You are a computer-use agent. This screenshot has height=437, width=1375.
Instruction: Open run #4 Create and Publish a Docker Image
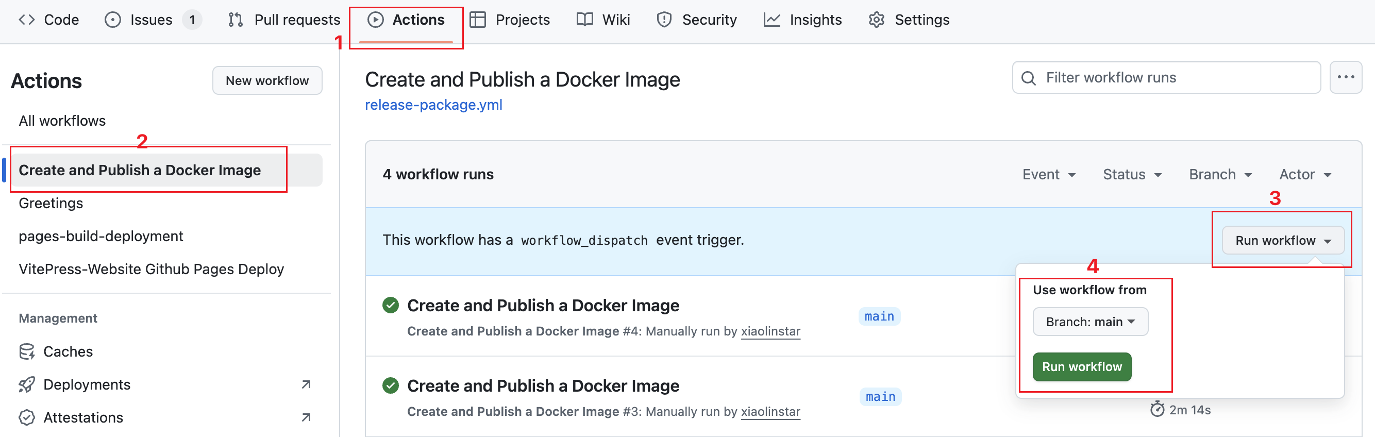tap(543, 306)
